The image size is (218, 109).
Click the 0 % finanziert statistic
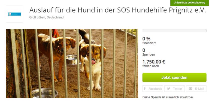(x=149, y=40)
